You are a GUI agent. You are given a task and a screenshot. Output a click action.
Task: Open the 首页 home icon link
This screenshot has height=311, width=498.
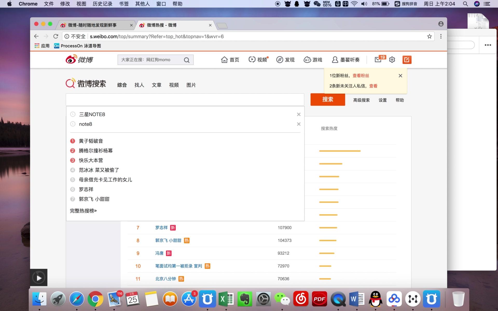tap(230, 60)
